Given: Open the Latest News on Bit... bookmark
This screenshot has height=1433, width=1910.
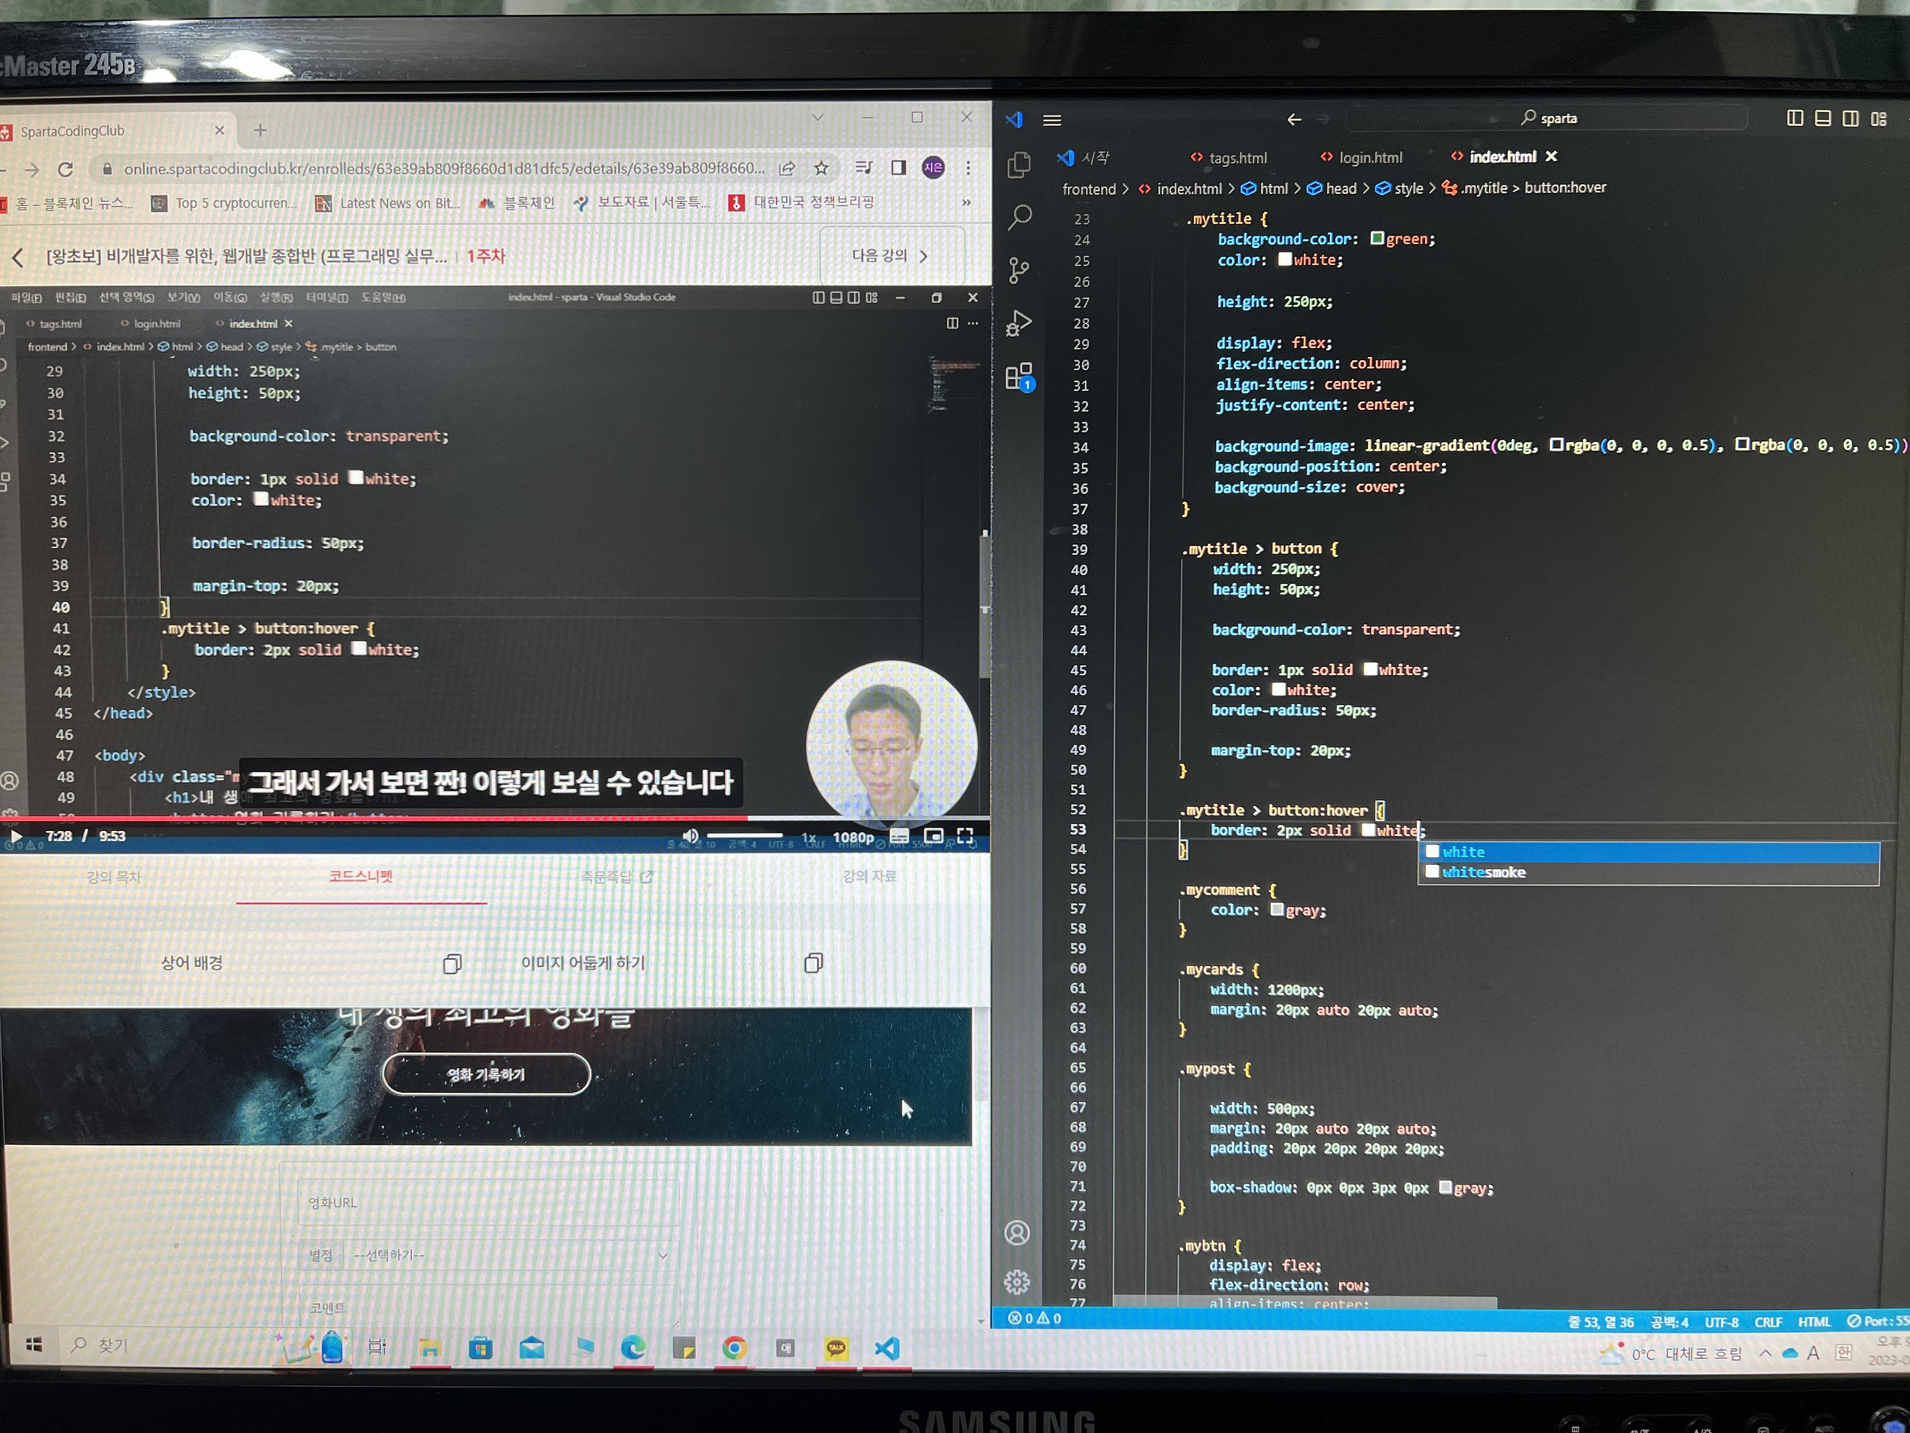Looking at the screenshot, I should 388,204.
